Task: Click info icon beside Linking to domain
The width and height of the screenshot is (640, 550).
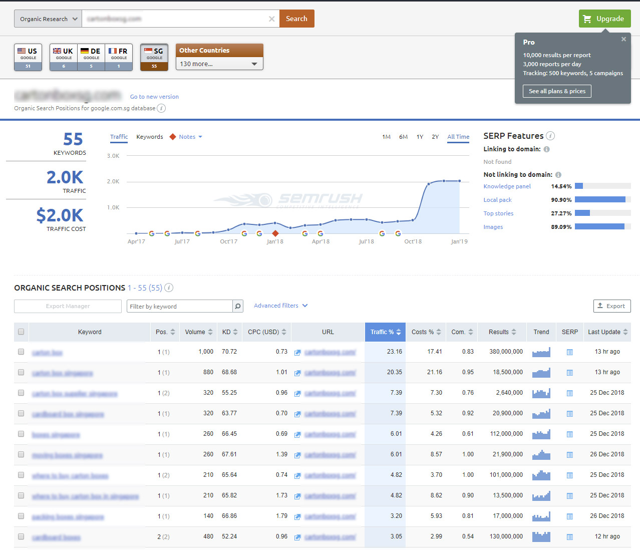Action: coord(547,149)
